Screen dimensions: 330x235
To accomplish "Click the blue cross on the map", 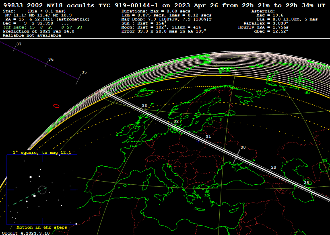I will coord(198,141).
